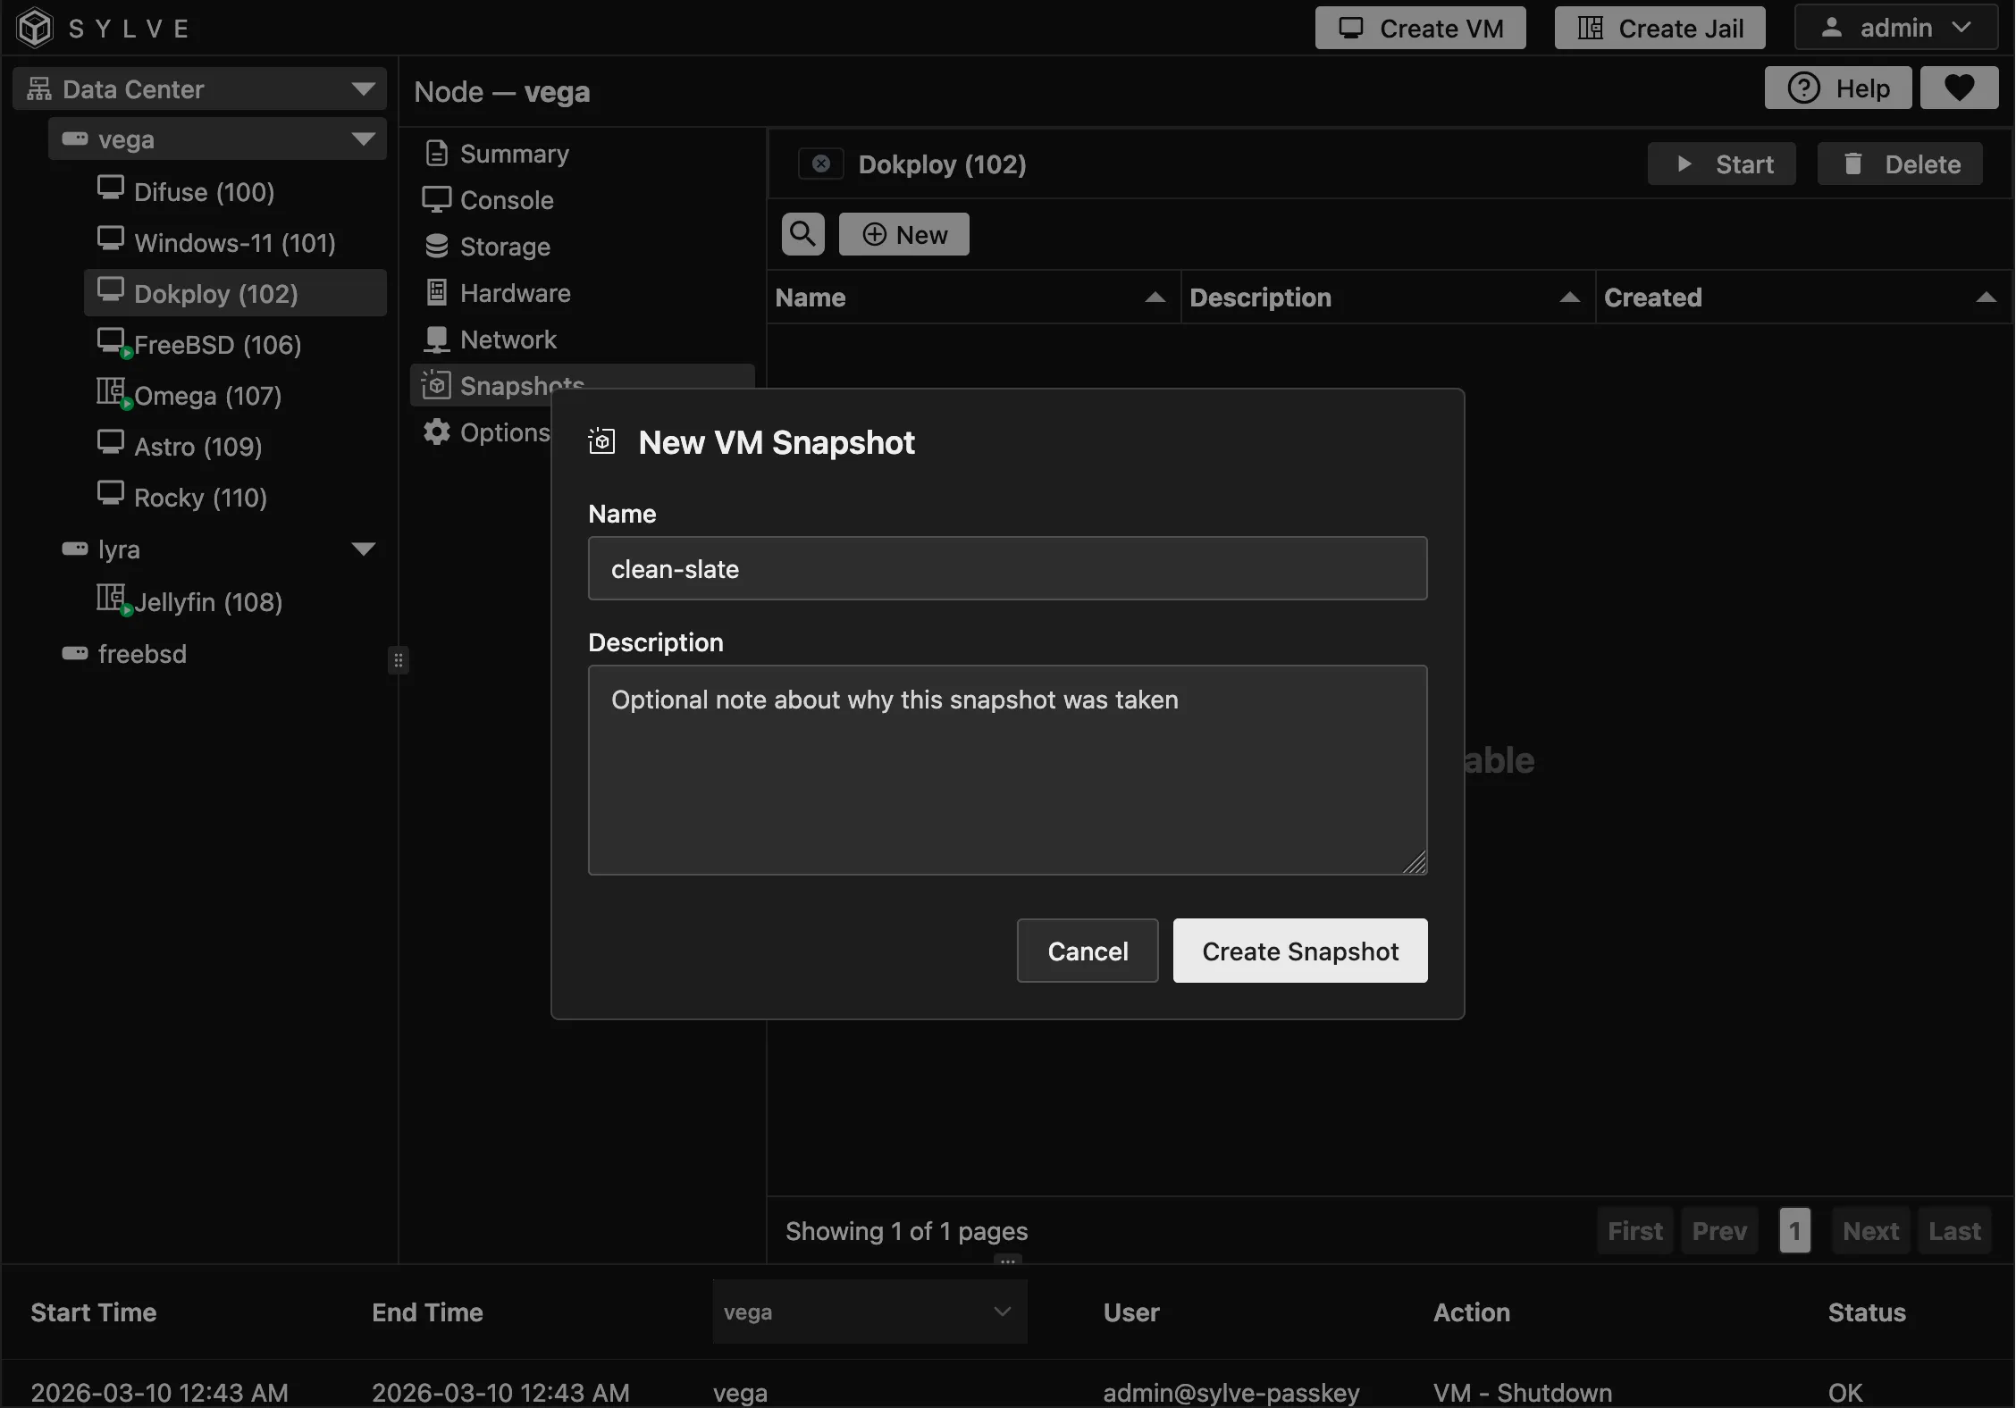Screen dimensions: 2016x1408
Task: Click the heart favorite icon
Action: (x=1959, y=88)
